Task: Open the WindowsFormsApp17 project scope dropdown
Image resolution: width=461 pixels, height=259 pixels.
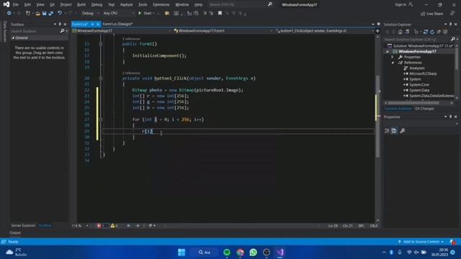Action: pos(121,30)
